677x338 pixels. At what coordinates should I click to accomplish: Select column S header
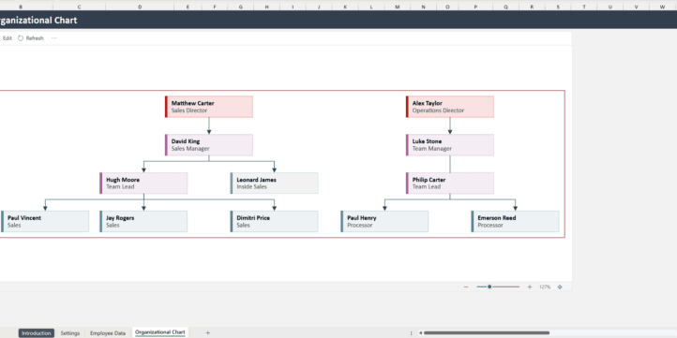coord(558,7)
